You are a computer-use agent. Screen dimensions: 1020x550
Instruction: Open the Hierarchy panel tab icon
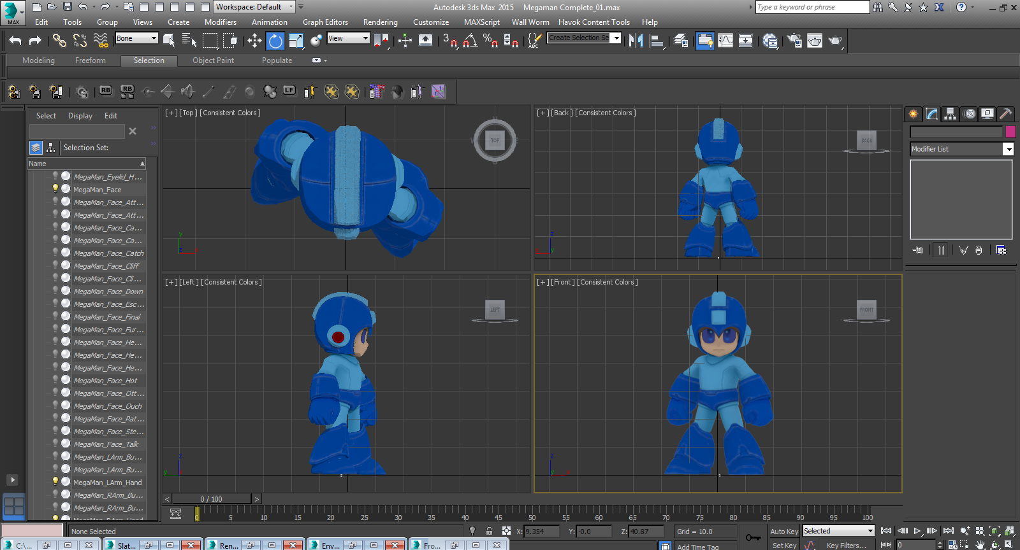[x=950, y=114]
